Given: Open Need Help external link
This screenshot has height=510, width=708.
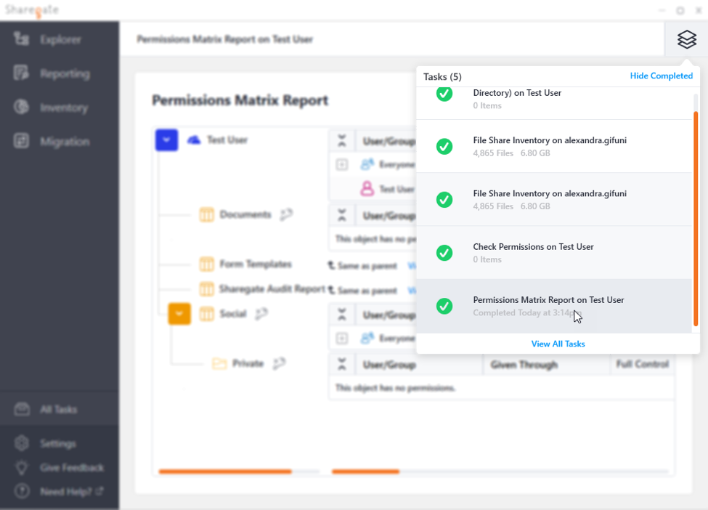Looking at the screenshot, I should click(x=72, y=492).
